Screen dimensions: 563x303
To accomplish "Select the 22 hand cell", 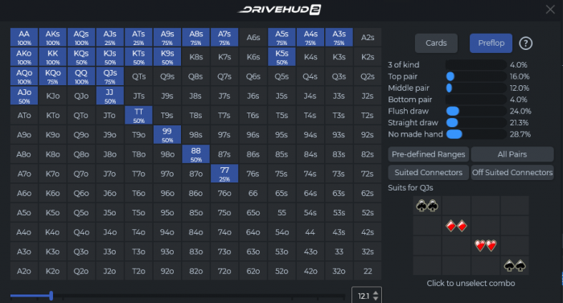I will click(x=368, y=271).
